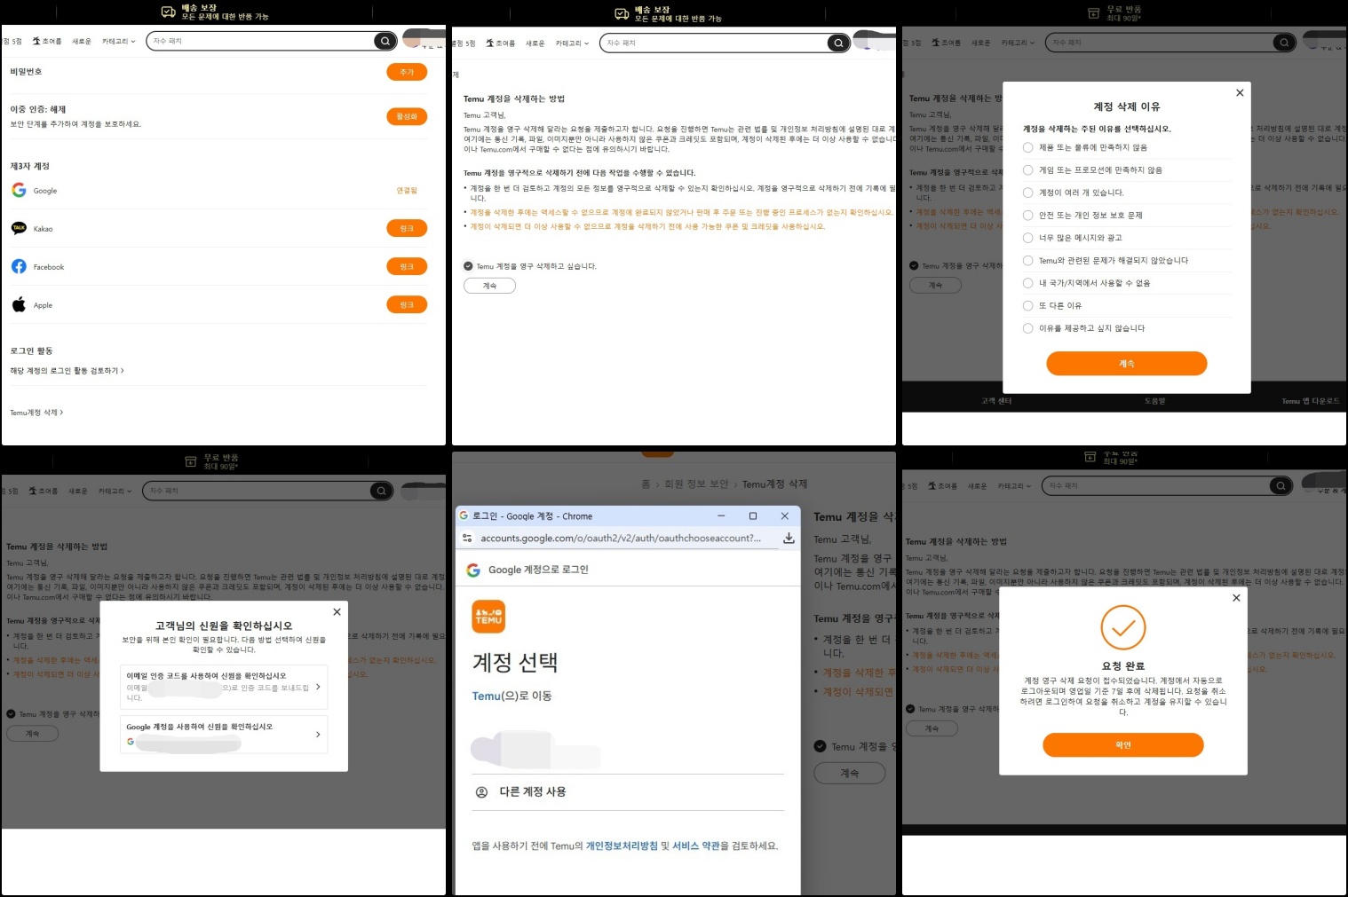
Task: Click the free returns box icon above reason dialog
Action: (x=1094, y=13)
